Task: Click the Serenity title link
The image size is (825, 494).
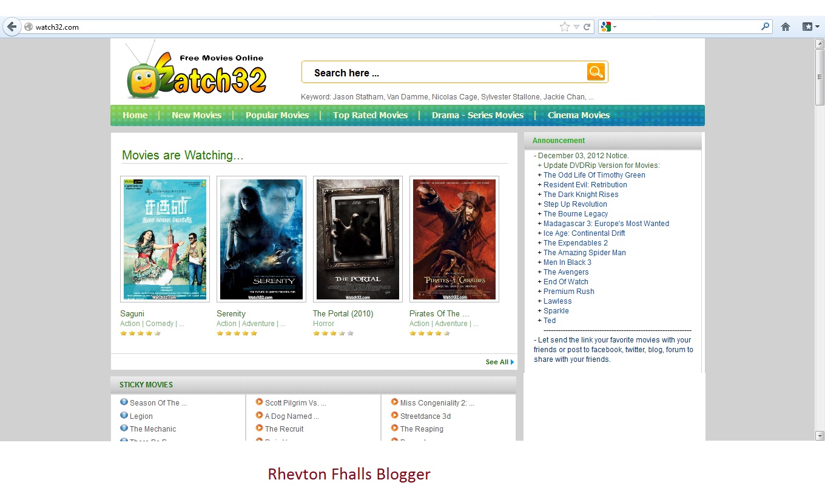Action: tap(231, 313)
